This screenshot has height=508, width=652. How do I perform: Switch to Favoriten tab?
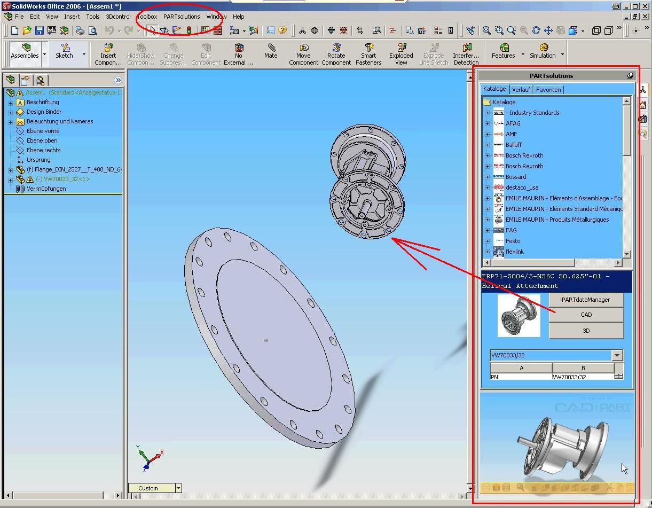click(548, 90)
